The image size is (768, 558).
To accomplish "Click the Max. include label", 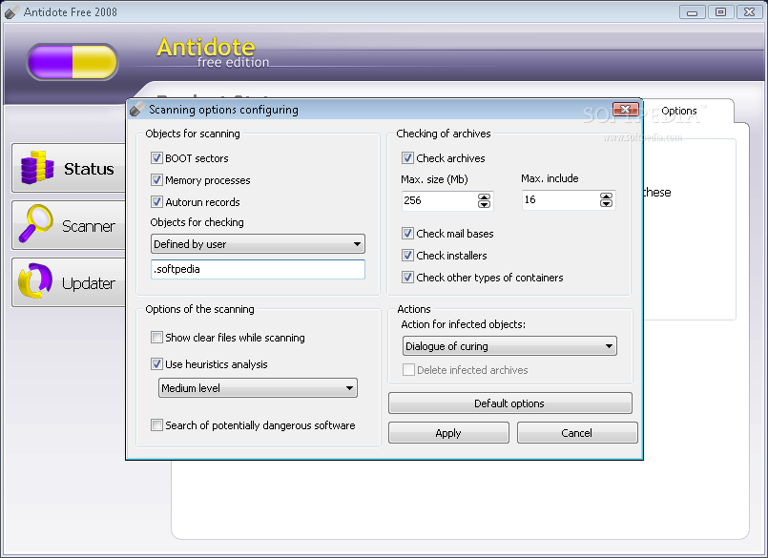I will tap(550, 178).
